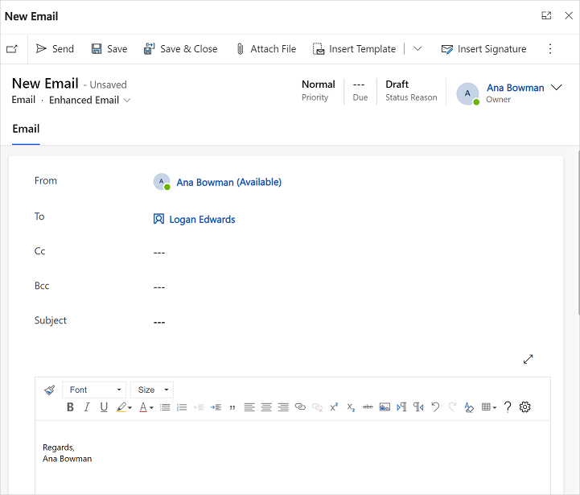Click the block quote icon

[x=232, y=407]
